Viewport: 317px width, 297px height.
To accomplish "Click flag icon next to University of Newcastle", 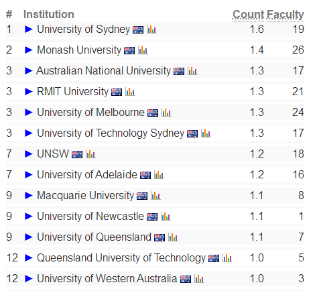I will pyautogui.click(x=152, y=217).
